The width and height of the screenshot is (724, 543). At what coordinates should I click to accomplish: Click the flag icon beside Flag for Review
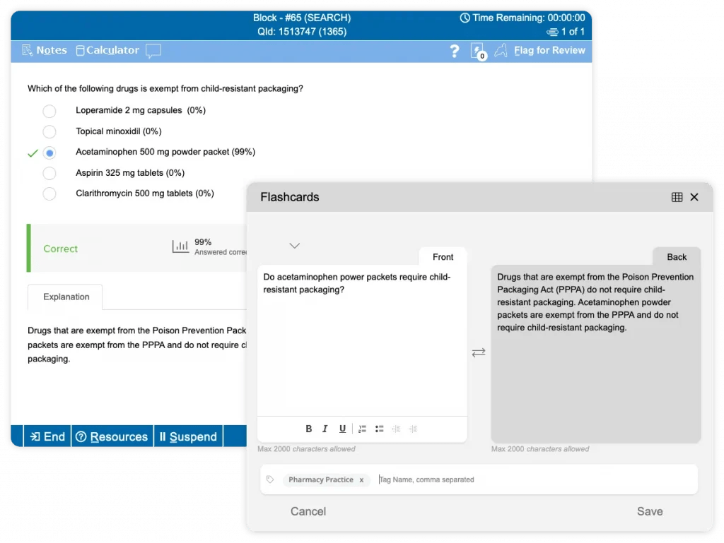click(x=500, y=50)
